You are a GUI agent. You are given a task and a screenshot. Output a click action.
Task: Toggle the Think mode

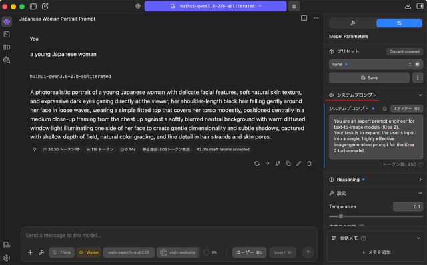[62, 252]
